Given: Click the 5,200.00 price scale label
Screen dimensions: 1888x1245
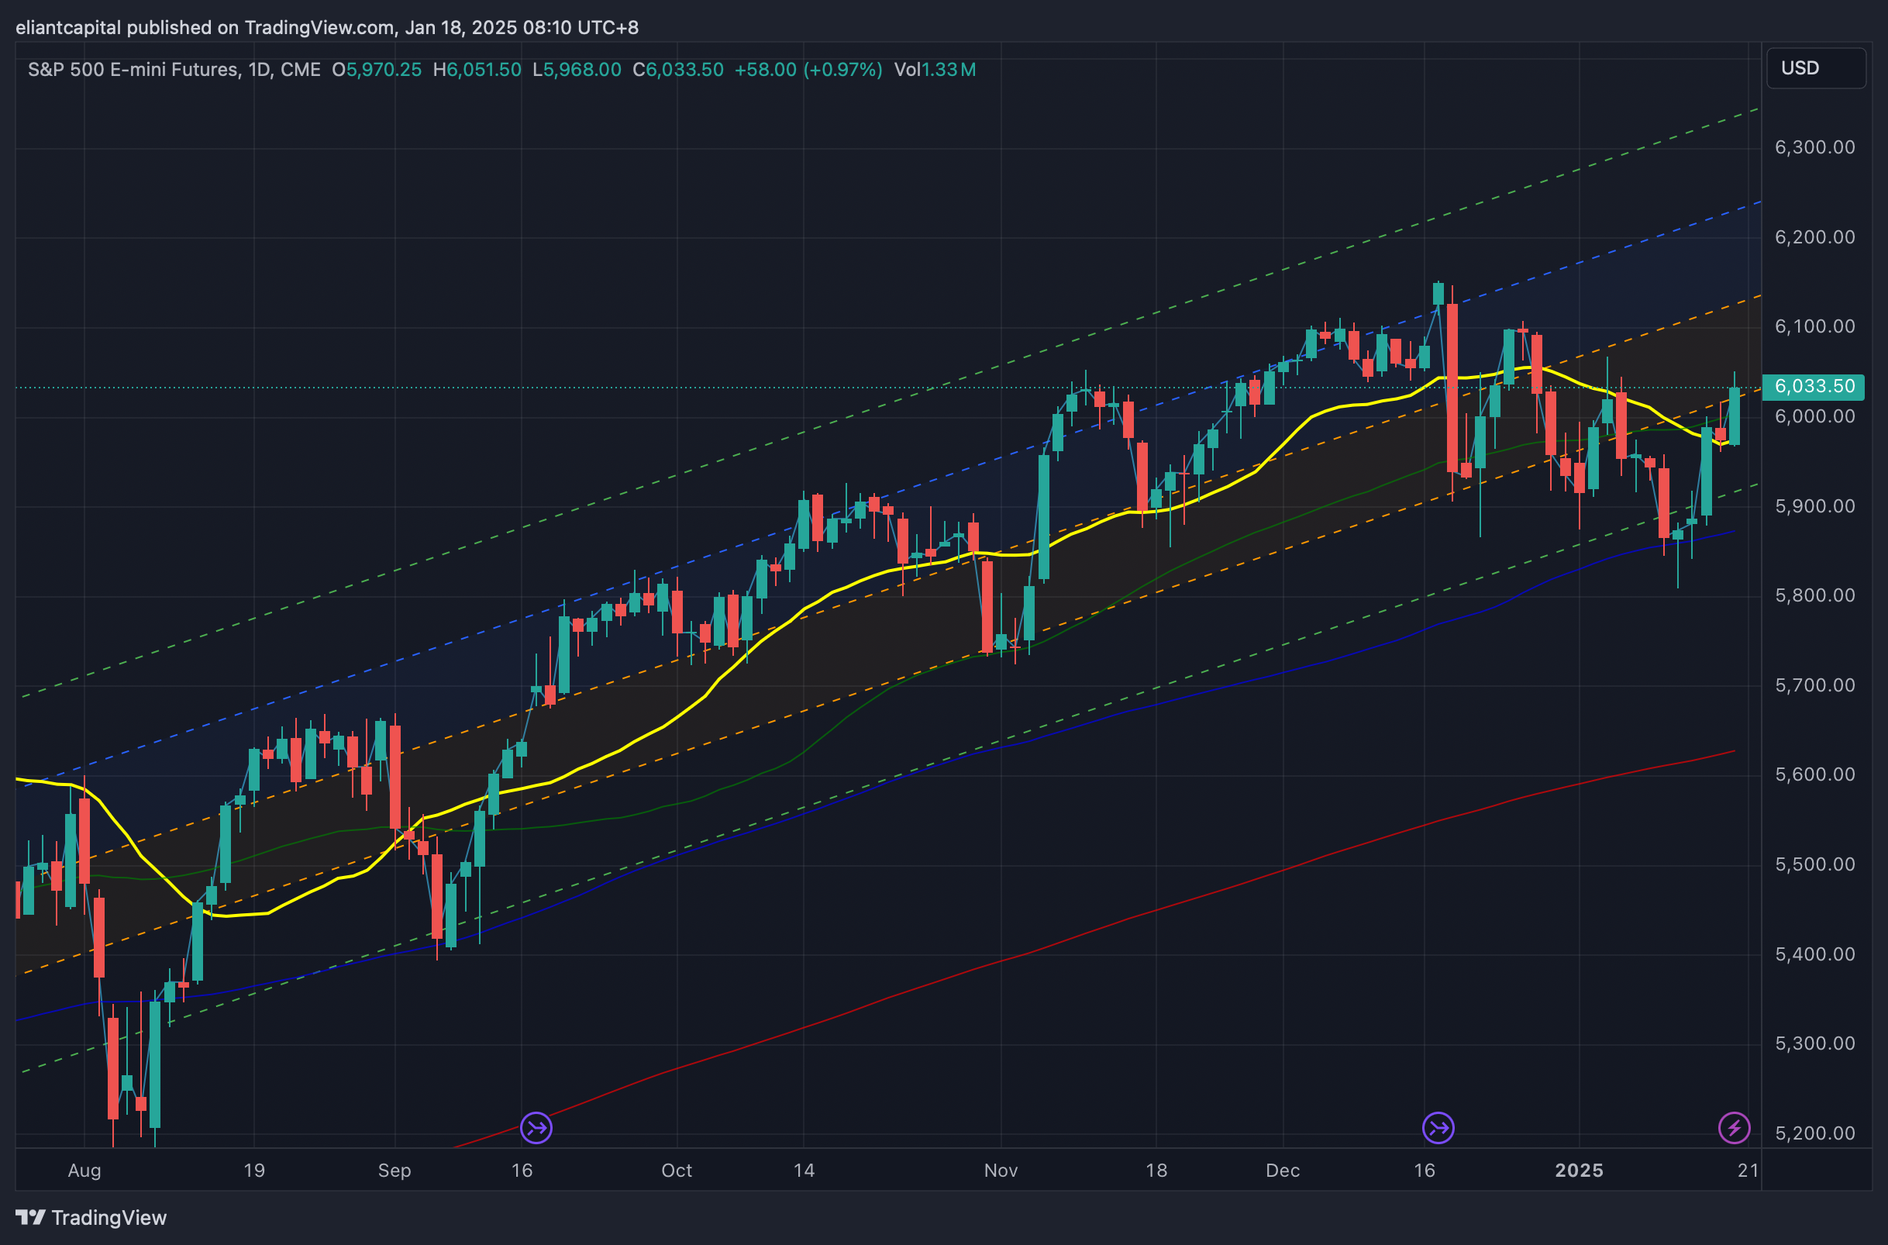Looking at the screenshot, I should (x=1814, y=1133).
